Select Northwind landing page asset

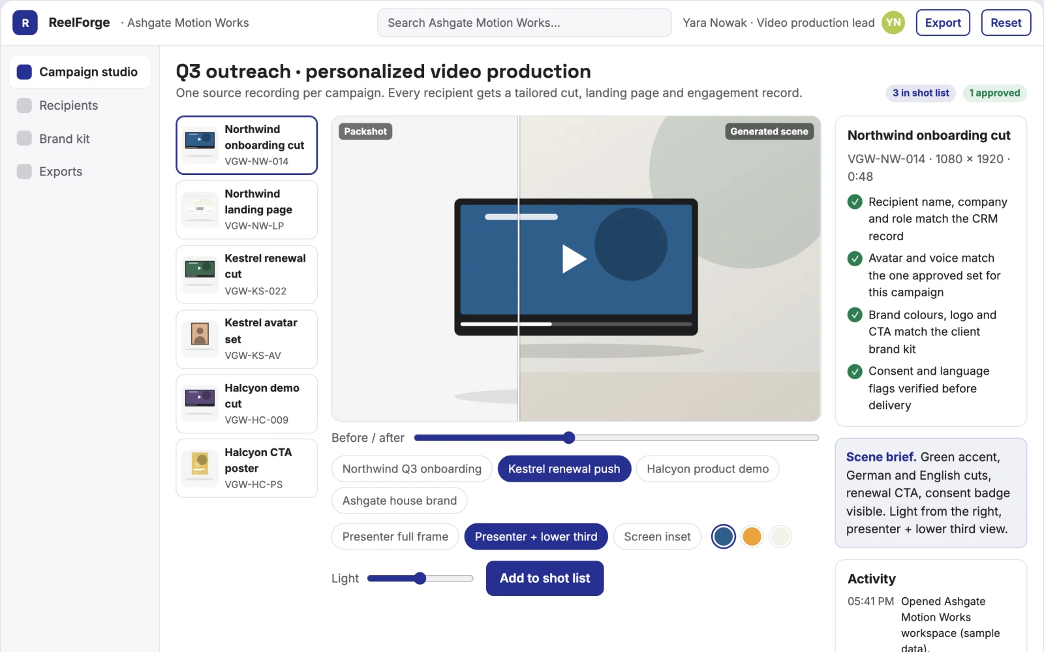pyautogui.click(x=247, y=210)
